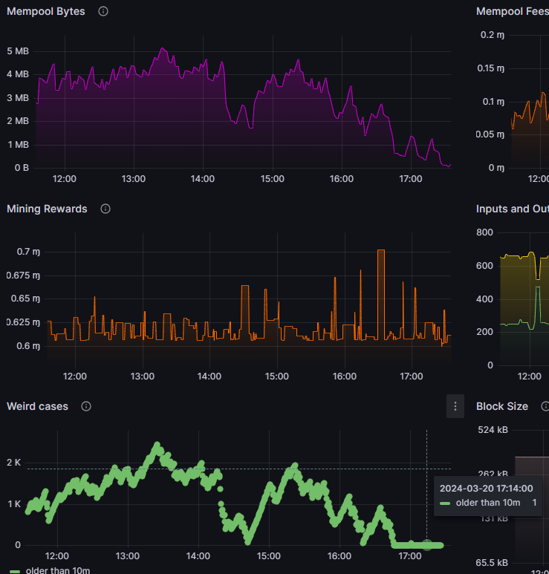Open info tooltip for Mining Rewards panel

tap(105, 209)
